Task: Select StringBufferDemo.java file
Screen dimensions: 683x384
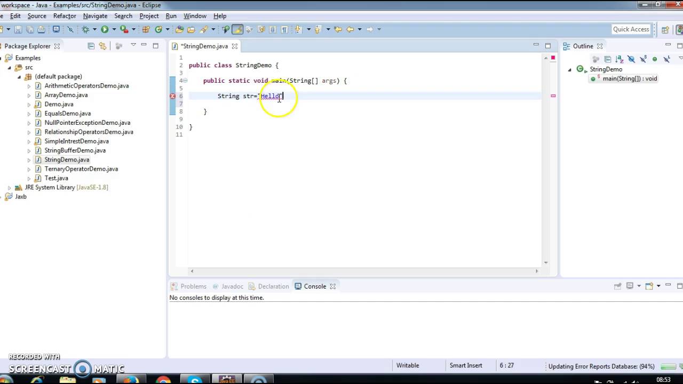Action: pos(75,150)
